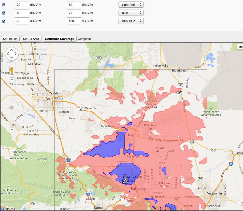Screen dimensions: 243x211
Task: Click the Street View pegman icon
Action: point(12,69)
